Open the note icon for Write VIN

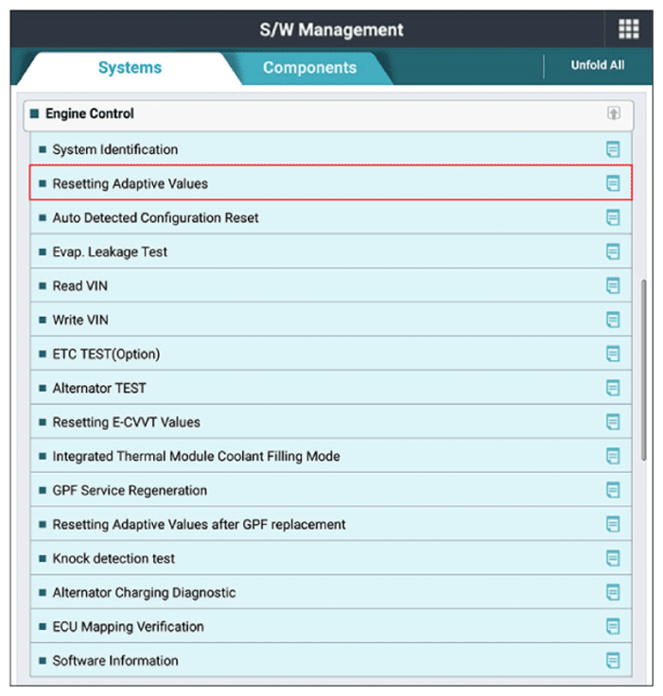point(613,320)
